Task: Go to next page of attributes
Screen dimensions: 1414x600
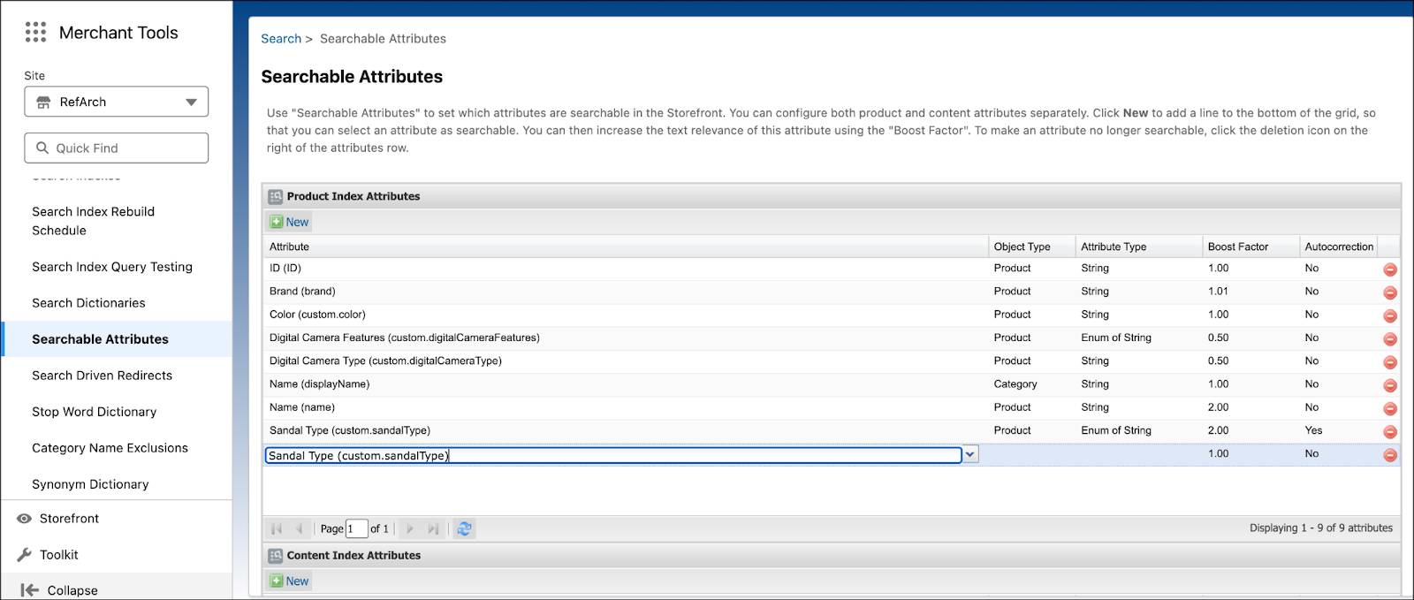Action: (x=409, y=528)
